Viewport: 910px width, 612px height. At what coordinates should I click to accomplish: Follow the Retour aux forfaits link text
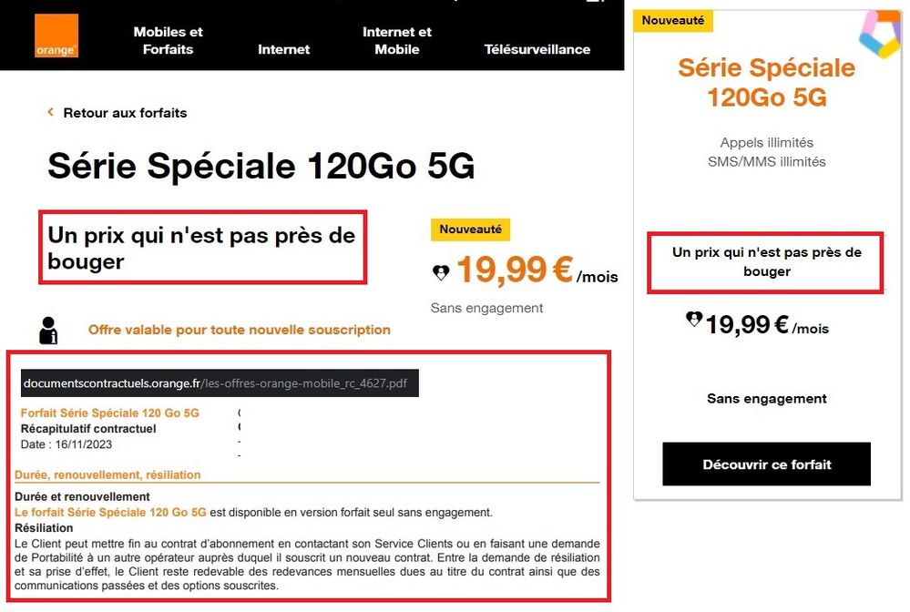click(x=125, y=113)
